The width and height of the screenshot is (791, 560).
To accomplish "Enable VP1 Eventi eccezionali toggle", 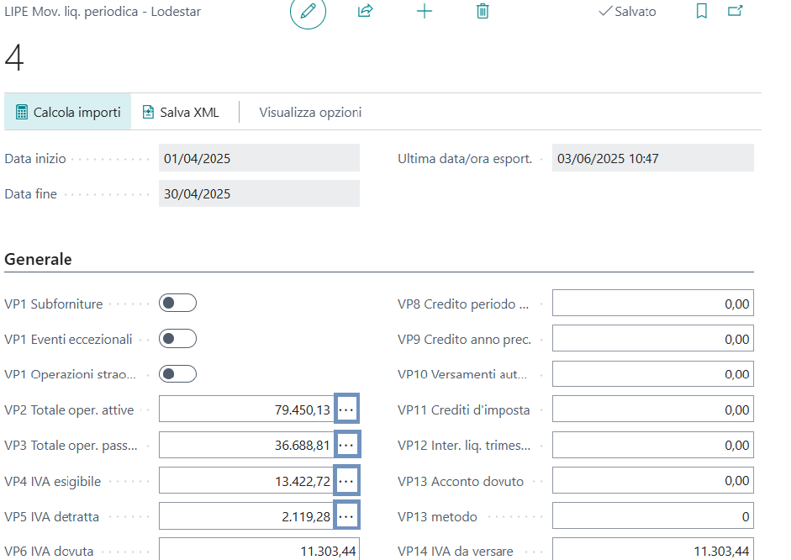I will tap(177, 339).
